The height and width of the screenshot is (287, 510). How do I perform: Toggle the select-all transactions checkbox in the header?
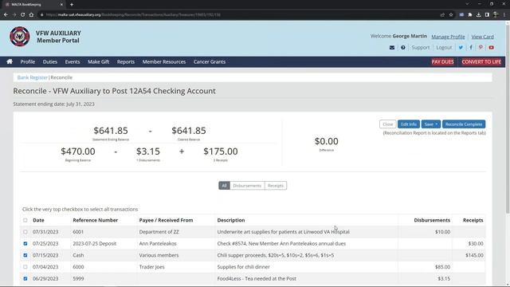tap(25, 220)
